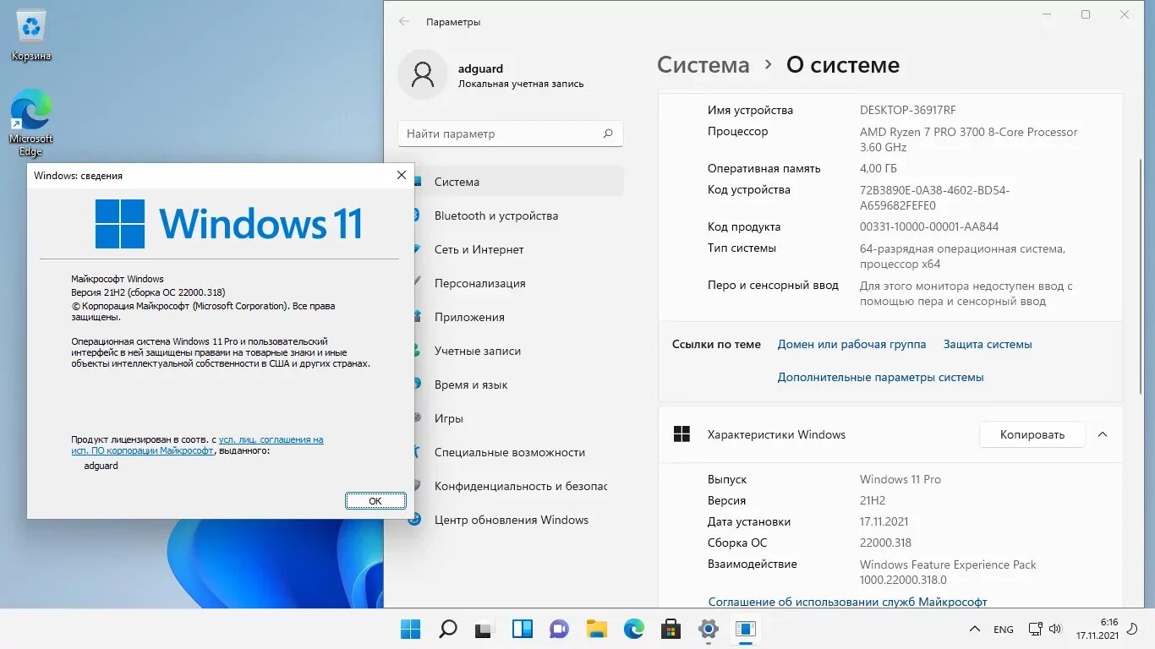Open the Microsoft Edge desktop shortcut
Screen dimensions: 1155x649
31,123
